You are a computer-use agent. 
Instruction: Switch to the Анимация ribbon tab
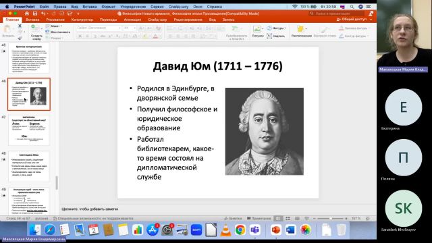(x=132, y=20)
